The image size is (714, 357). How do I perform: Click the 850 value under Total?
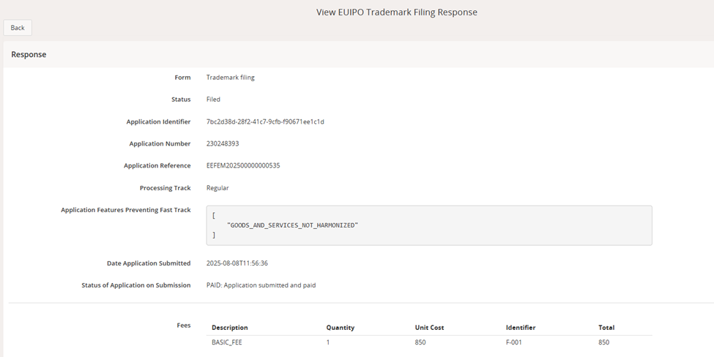click(x=604, y=342)
